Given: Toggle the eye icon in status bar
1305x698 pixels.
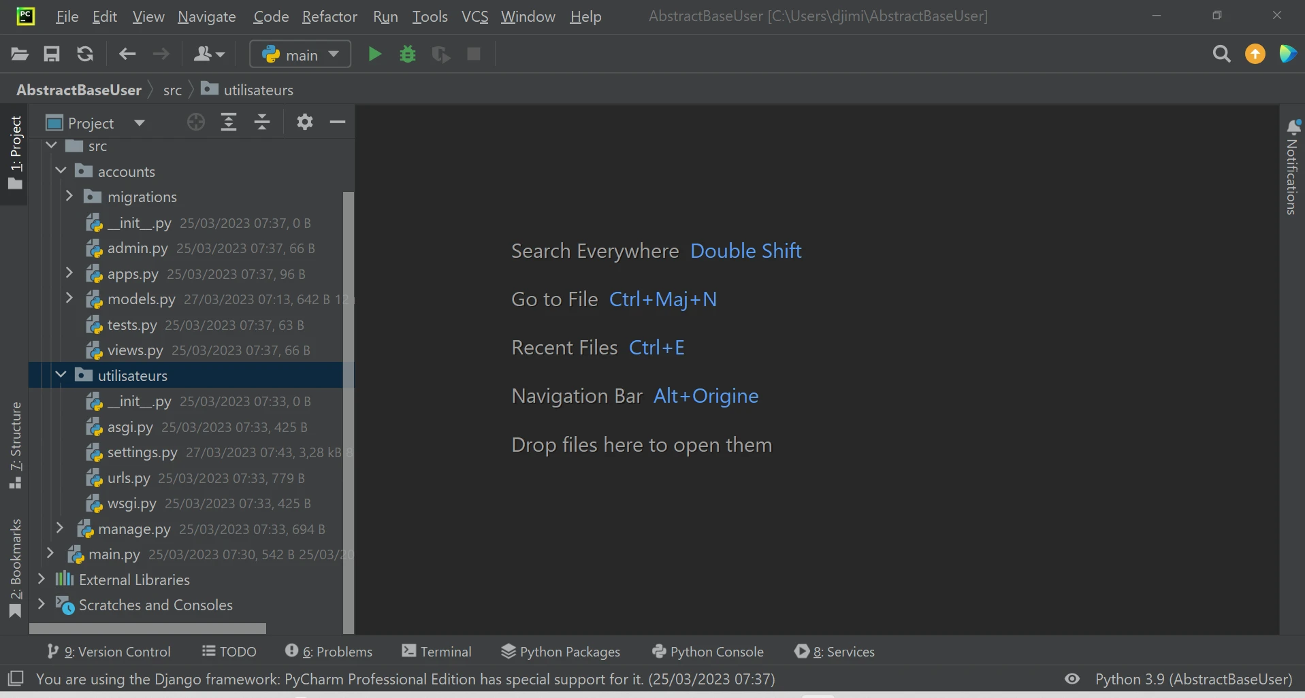Looking at the screenshot, I should 1072,679.
